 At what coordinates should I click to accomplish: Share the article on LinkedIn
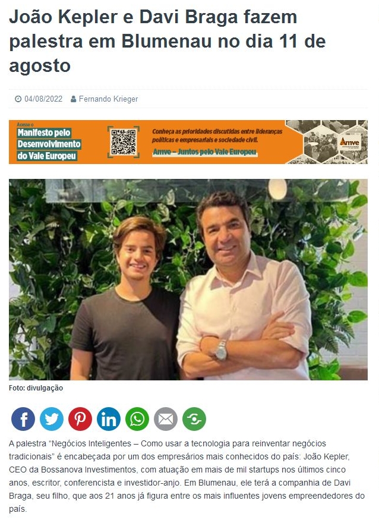(x=109, y=419)
